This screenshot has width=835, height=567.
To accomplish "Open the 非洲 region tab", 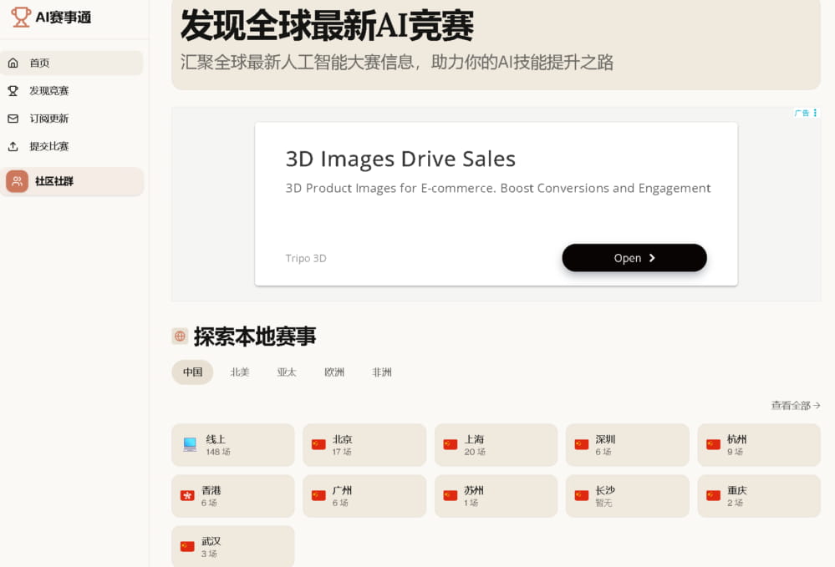I will coord(382,372).
